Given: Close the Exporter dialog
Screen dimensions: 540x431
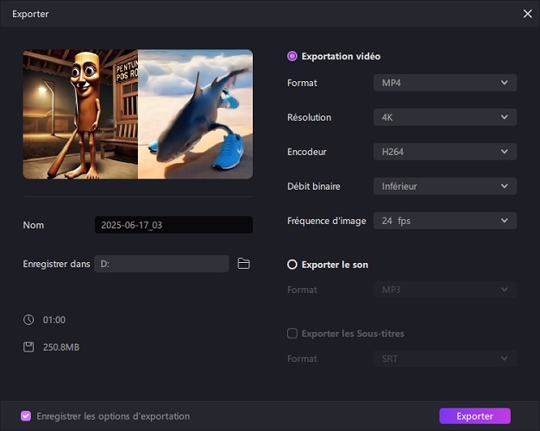Looking at the screenshot, I should pos(527,14).
